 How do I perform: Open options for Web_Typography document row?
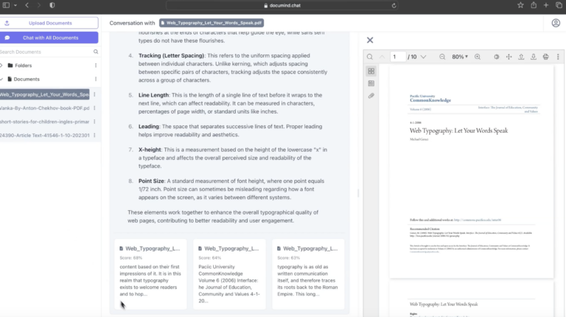(94, 94)
